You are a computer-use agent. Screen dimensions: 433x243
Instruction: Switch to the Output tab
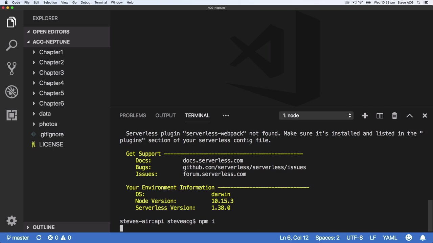[x=165, y=115]
